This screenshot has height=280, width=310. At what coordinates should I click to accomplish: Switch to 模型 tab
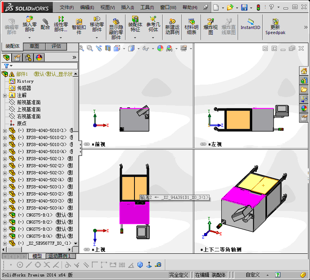pos(37,256)
